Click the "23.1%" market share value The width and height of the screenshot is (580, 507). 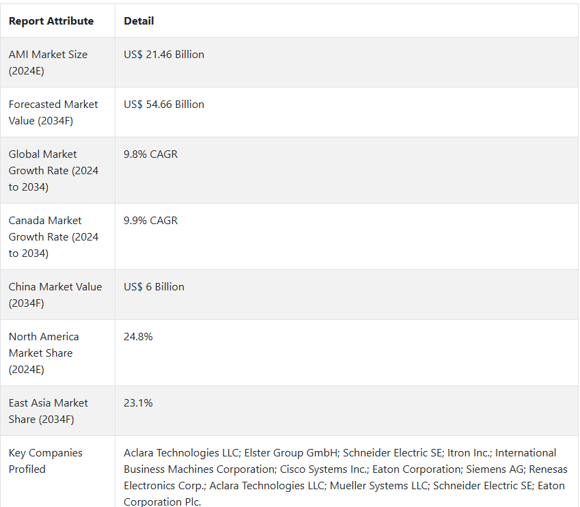(138, 403)
